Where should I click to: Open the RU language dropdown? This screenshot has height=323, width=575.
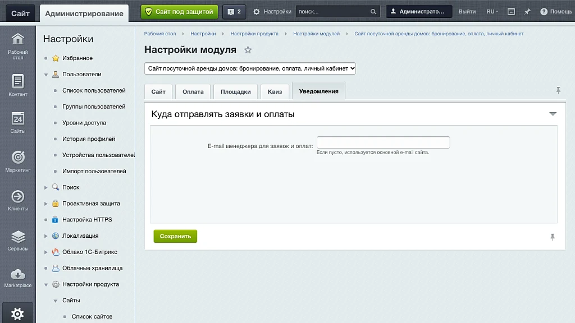click(x=492, y=12)
